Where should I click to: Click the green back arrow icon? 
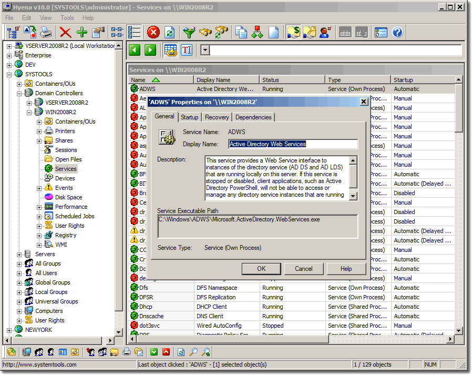(x=135, y=50)
